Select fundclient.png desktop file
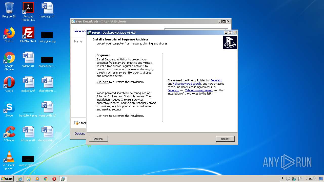Viewport: 324px width, 182px height. click(28, 111)
